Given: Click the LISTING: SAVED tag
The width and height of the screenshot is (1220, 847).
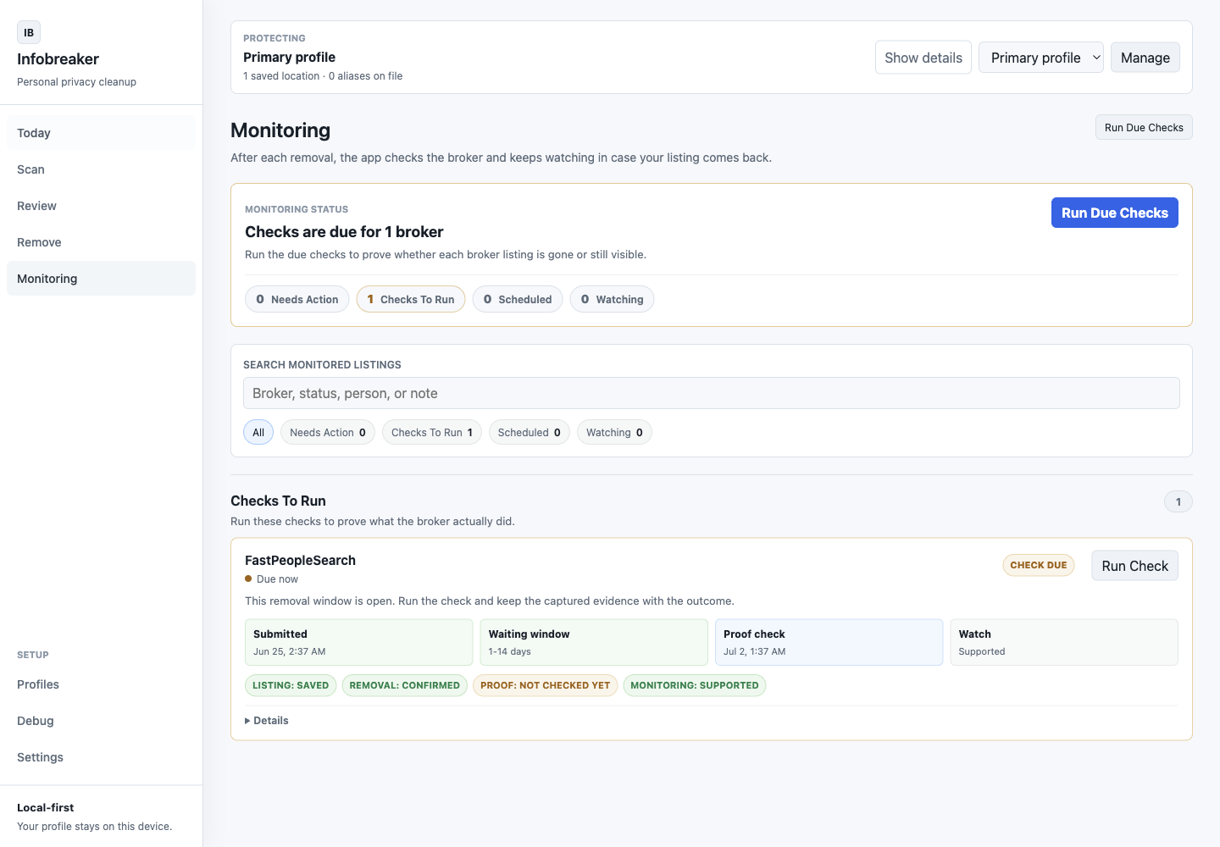Looking at the screenshot, I should click(x=291, y=685).
